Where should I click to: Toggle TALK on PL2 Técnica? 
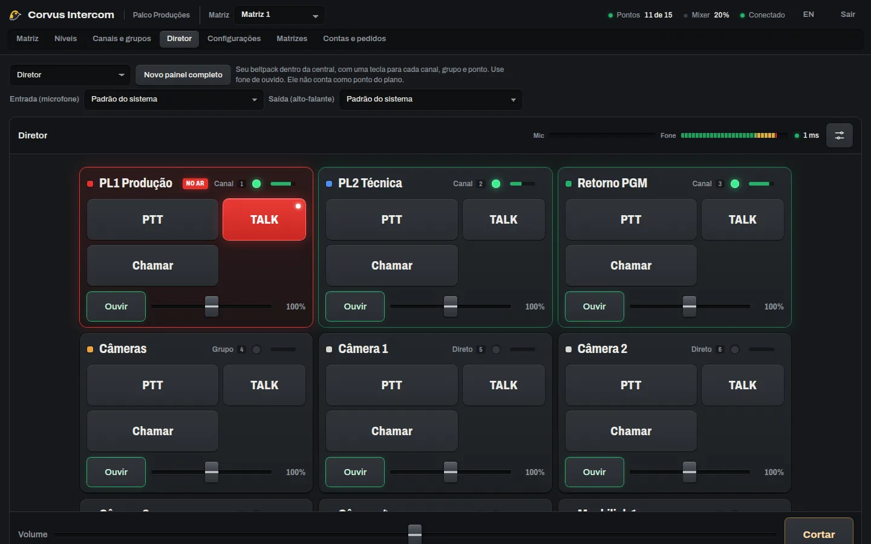(x=504, y=219)
